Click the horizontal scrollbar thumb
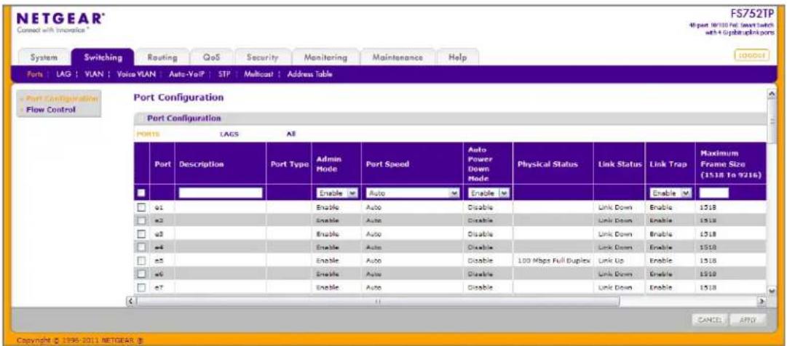The width and height of the screenshot is (787, 346). 379,302
